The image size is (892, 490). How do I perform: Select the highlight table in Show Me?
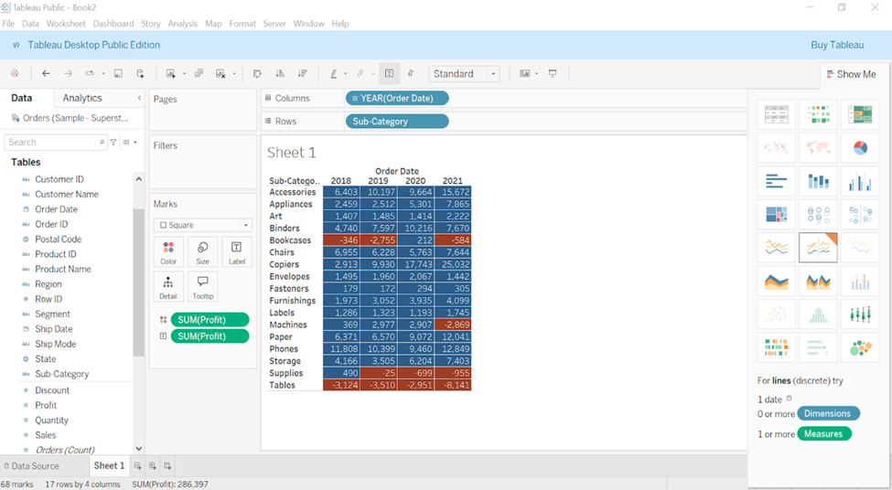(x=860, y=115)
